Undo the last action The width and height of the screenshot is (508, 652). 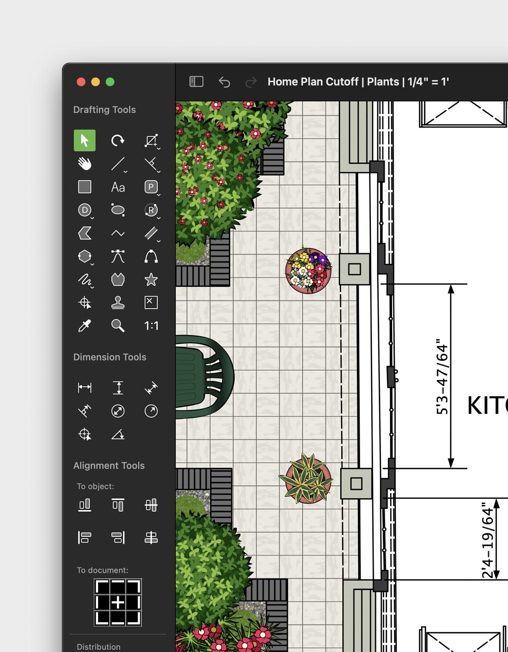coord(225,82)
